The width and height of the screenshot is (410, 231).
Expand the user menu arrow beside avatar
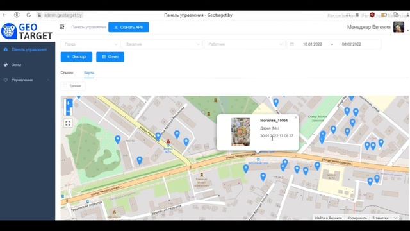pos(408,30)
